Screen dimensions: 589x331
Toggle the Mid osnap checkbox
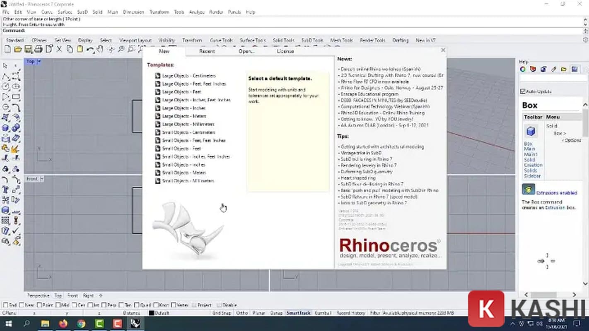(57, 305)
